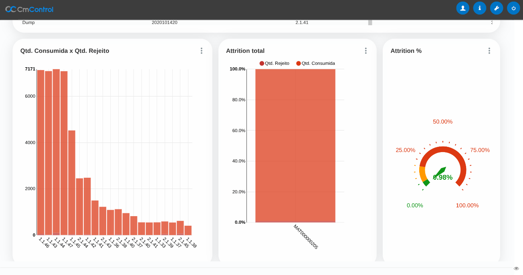
Task: Toggle Qtd. Consumida legend series
Action: (315, 63)
